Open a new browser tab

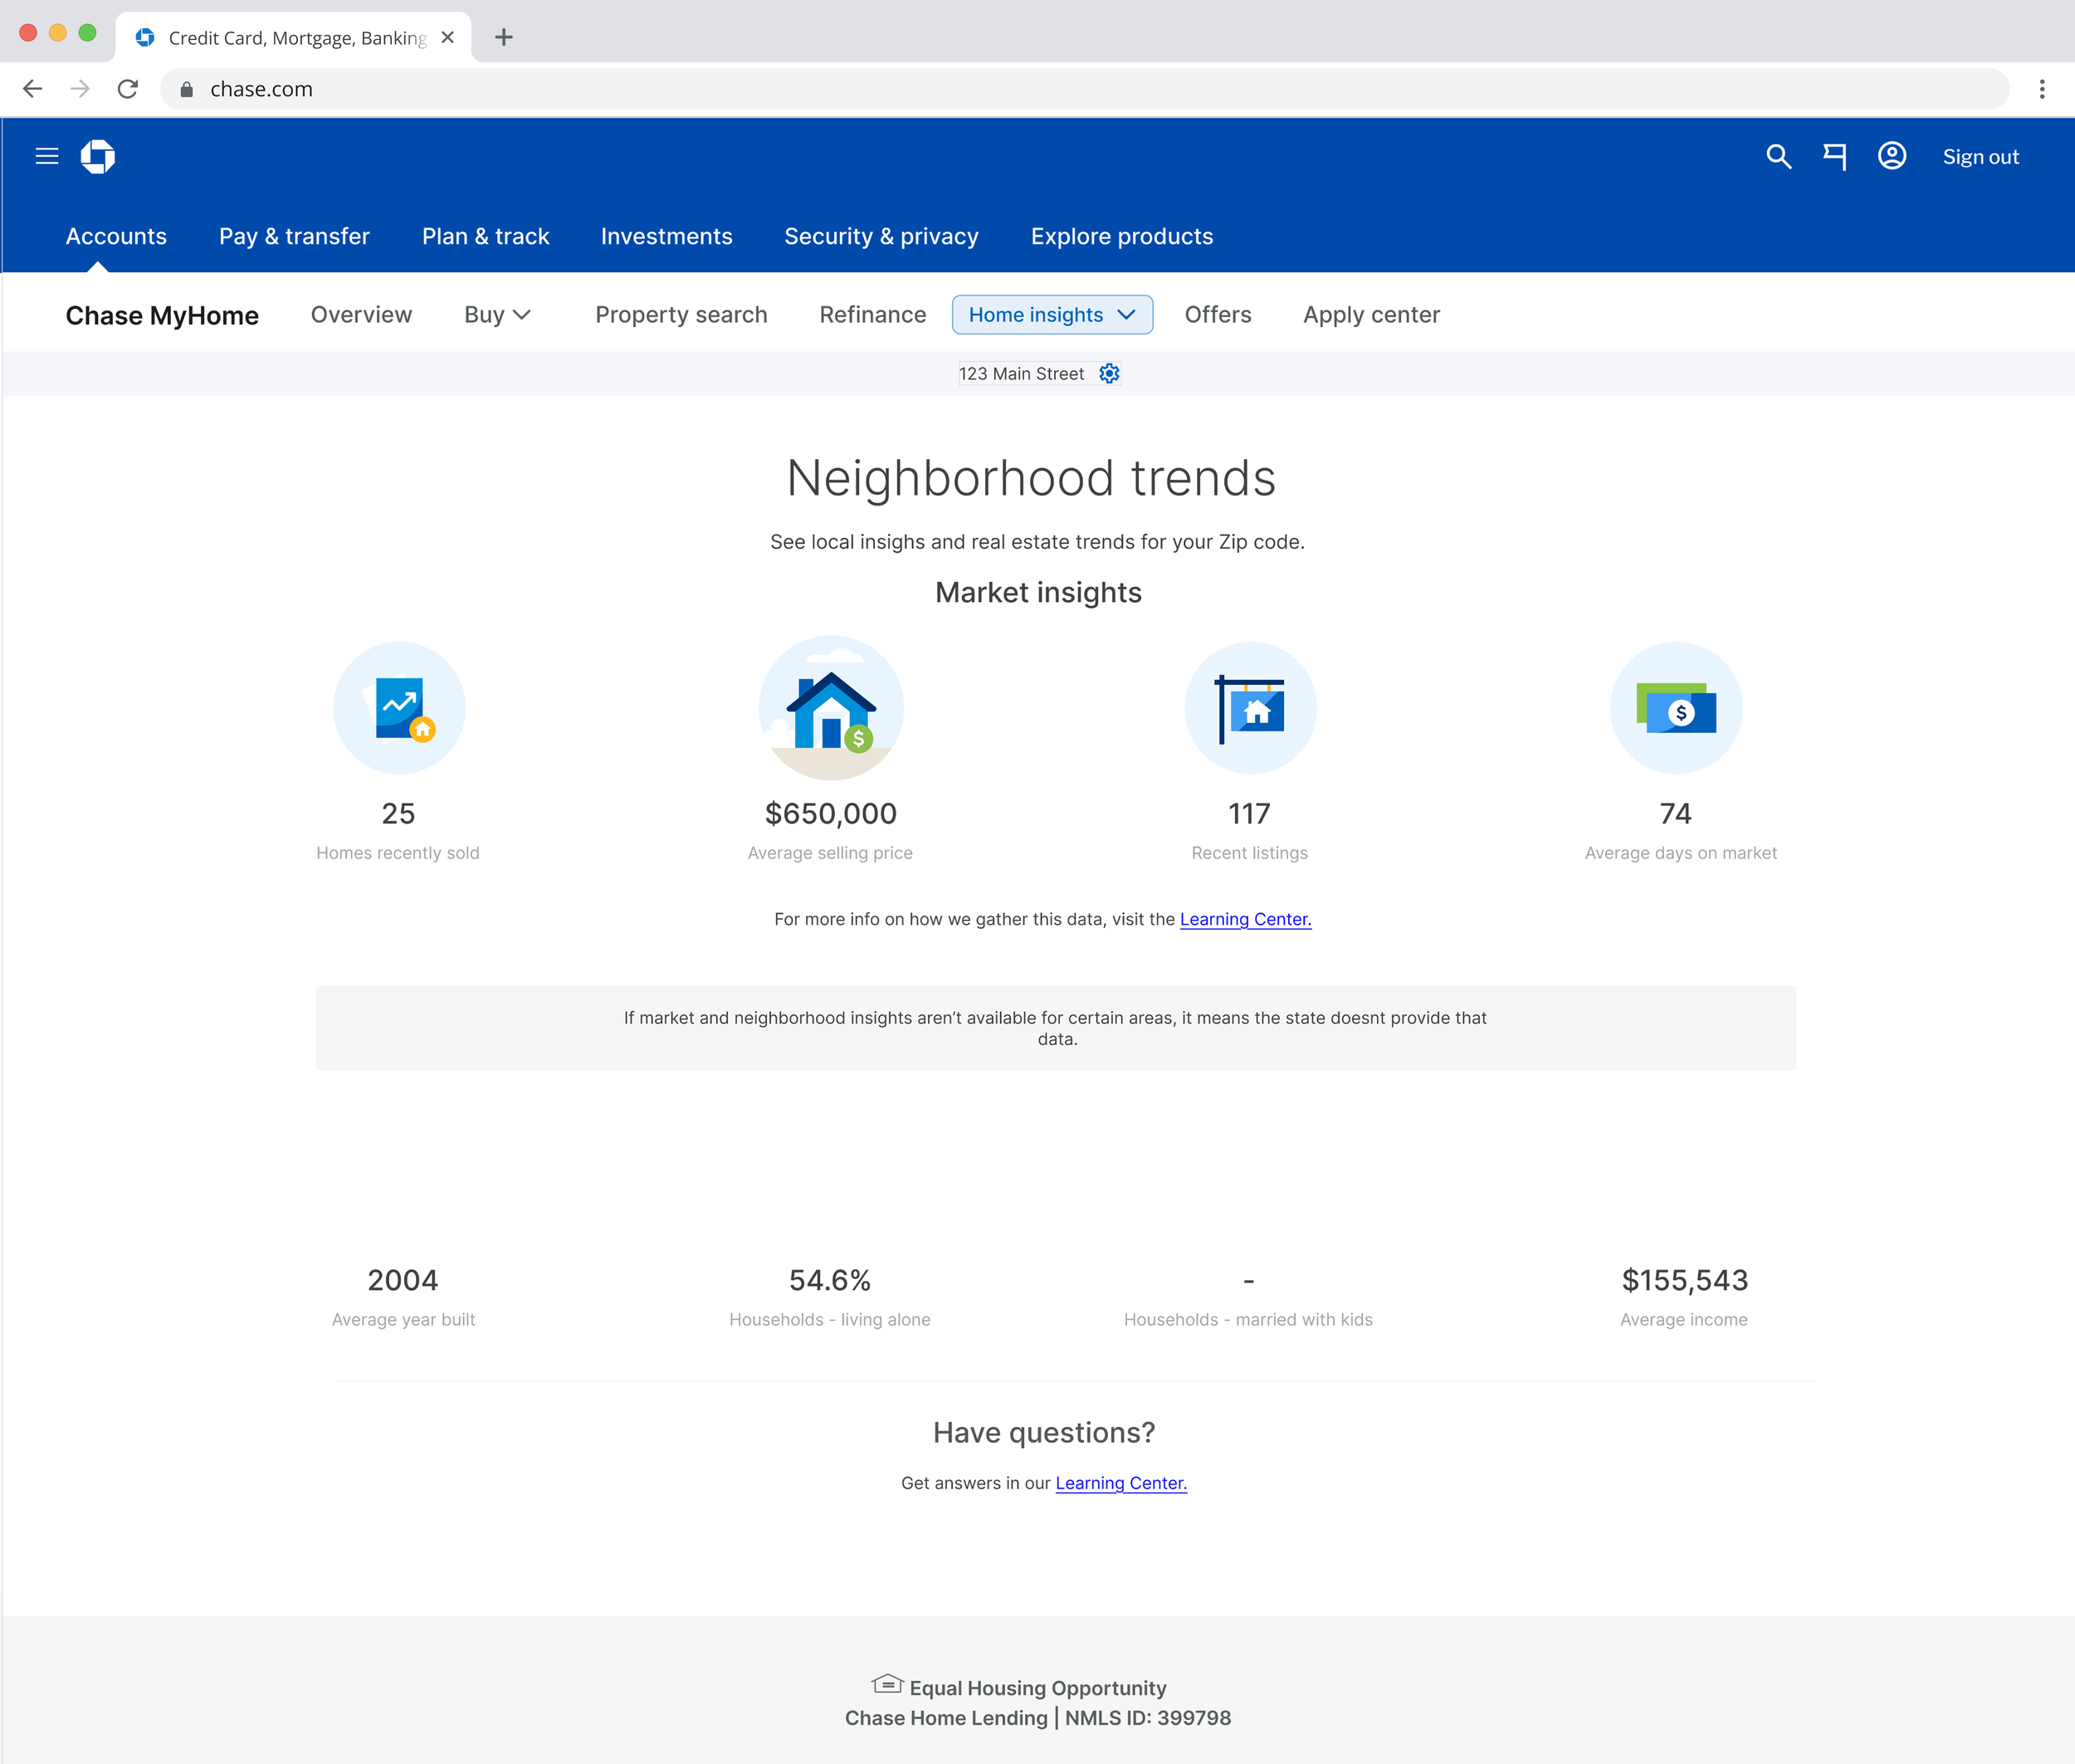504,37
